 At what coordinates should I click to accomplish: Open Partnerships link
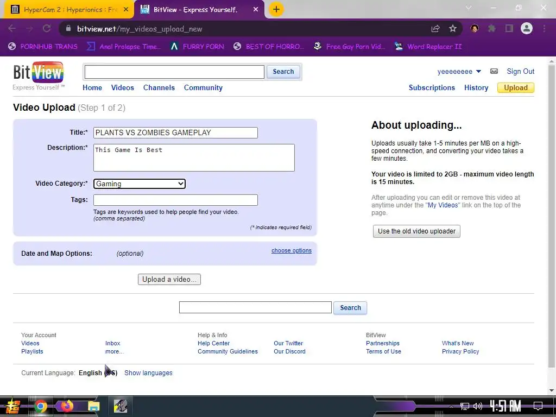[x=383, y=343]
